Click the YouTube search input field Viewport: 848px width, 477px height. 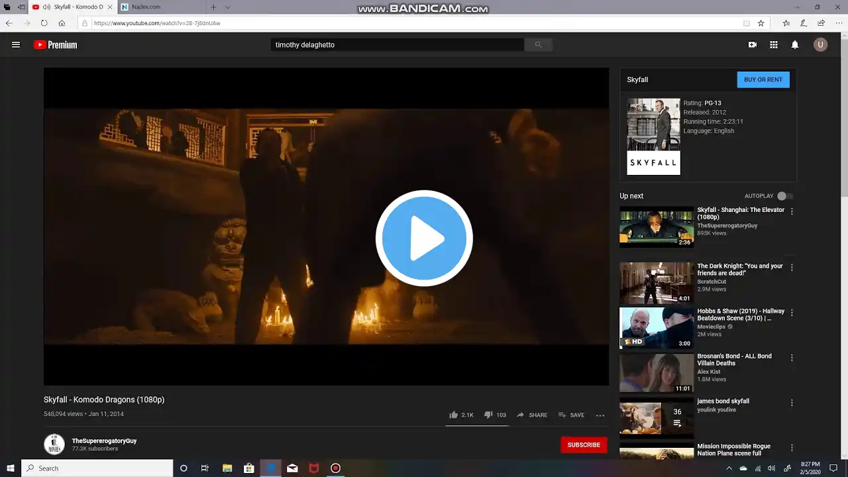pyautogui.click(x=397, y=45)
